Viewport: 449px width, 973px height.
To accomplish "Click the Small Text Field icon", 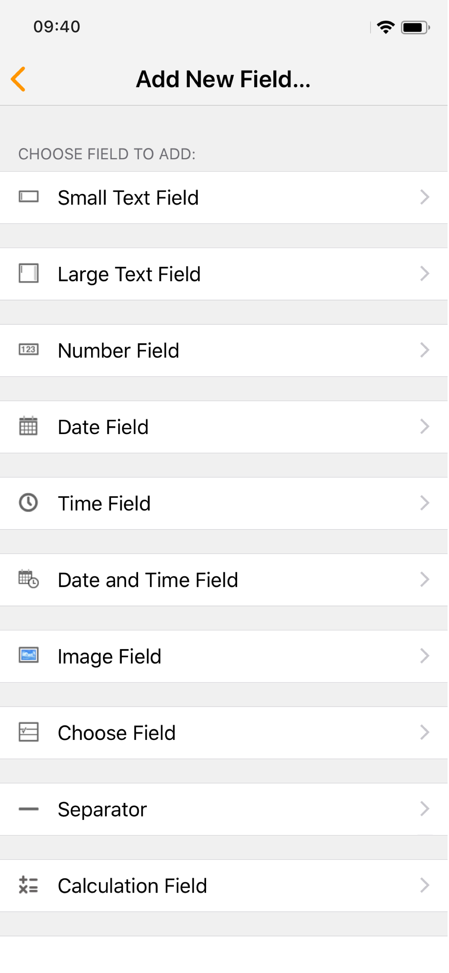I will [29, 197].
